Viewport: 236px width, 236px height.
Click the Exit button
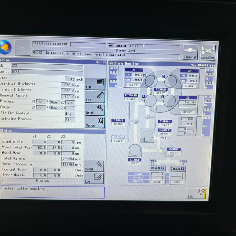196,194
